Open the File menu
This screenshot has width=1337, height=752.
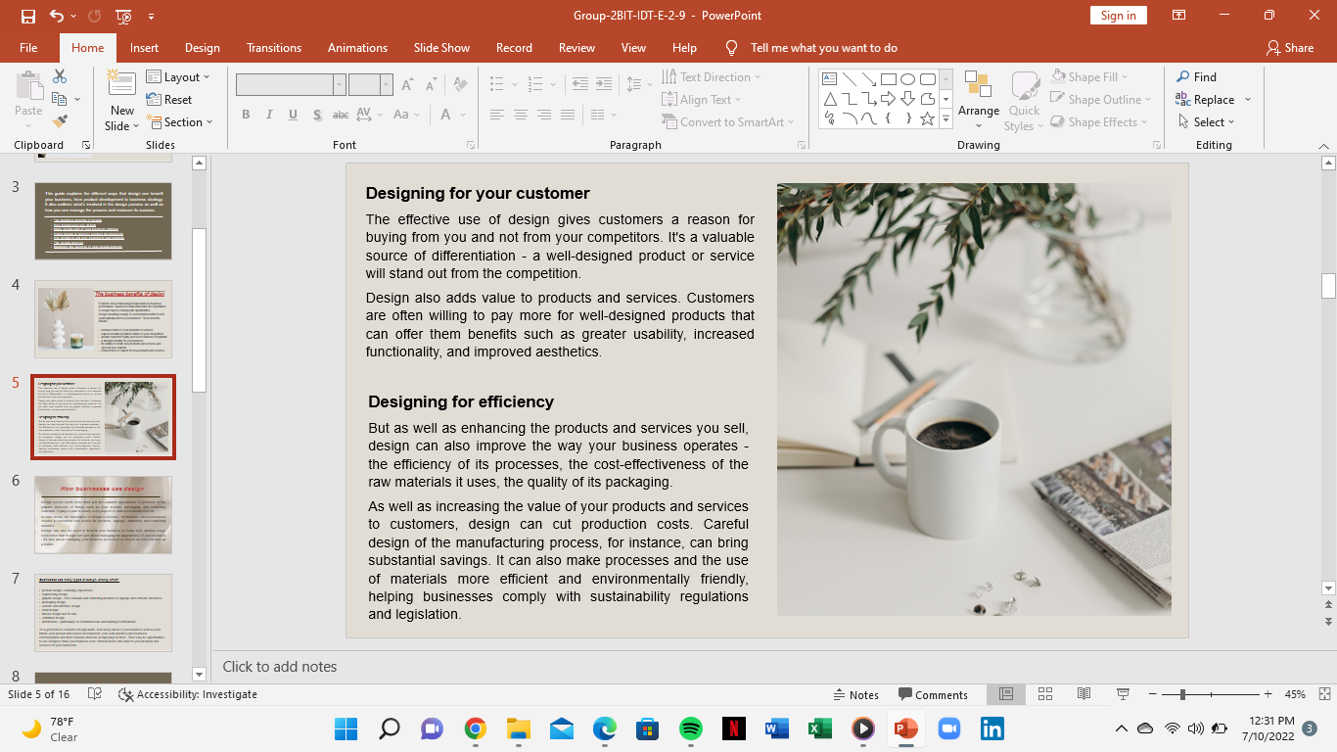[28, 48]
